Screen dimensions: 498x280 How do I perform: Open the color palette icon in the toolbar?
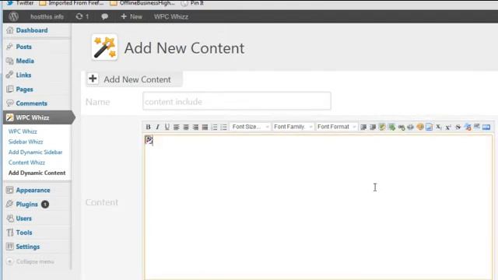[420, 127]
